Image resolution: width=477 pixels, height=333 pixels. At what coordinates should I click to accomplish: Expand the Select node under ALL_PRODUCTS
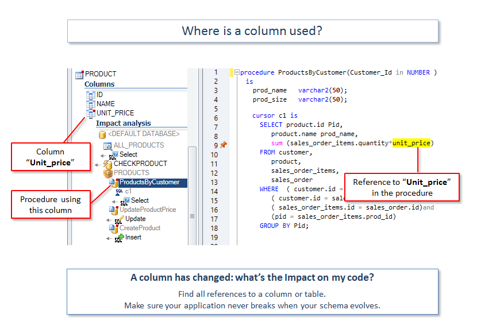point(103,156)
